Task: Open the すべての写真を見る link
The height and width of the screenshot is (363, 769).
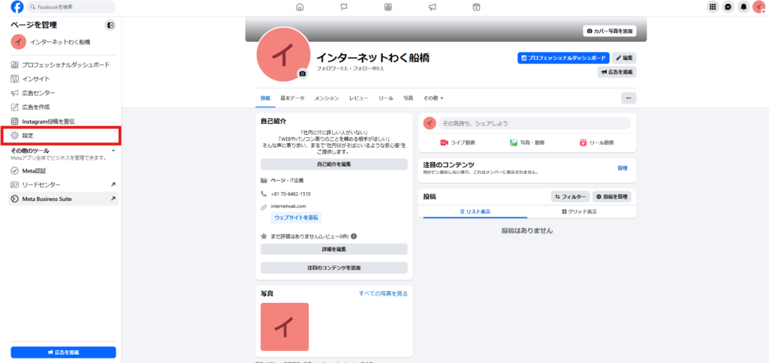Action: pos(383,293)
